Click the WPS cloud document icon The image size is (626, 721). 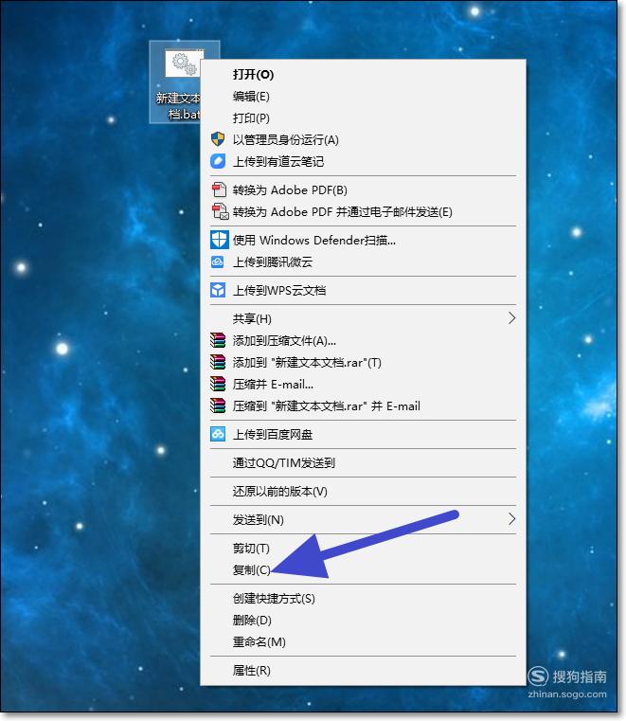tap(218, 290)
